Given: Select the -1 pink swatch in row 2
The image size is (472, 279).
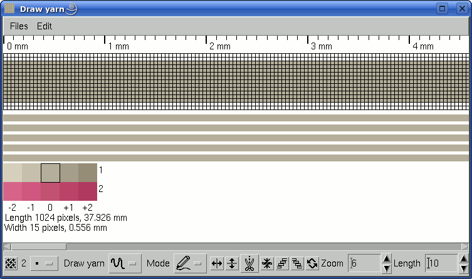Looking at the screenshot, I should coord(31,191).
